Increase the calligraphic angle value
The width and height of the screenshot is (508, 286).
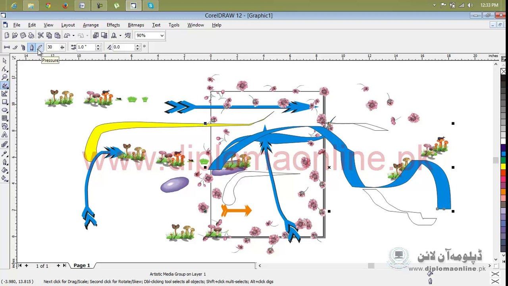point(138,46)
